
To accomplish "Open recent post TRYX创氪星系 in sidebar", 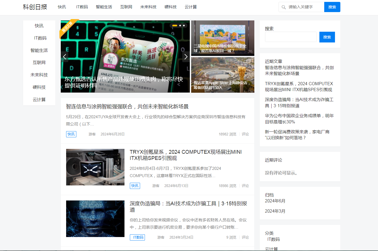I will coord(299,87).
